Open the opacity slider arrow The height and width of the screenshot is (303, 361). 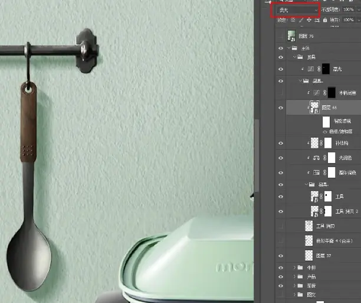tap(359, 9)
